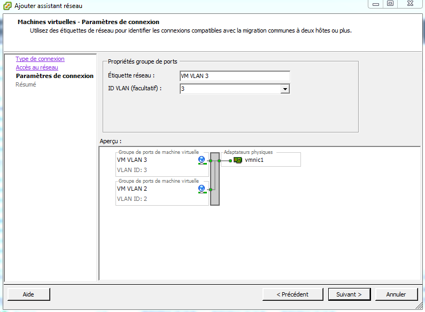The image size is (425, 312).
Task: Go to Accès au réseau step
Action: pos(37,67)
